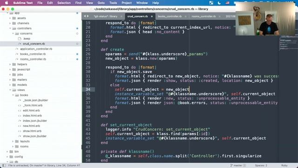Expand the assets folder

(x=10, y=18)
